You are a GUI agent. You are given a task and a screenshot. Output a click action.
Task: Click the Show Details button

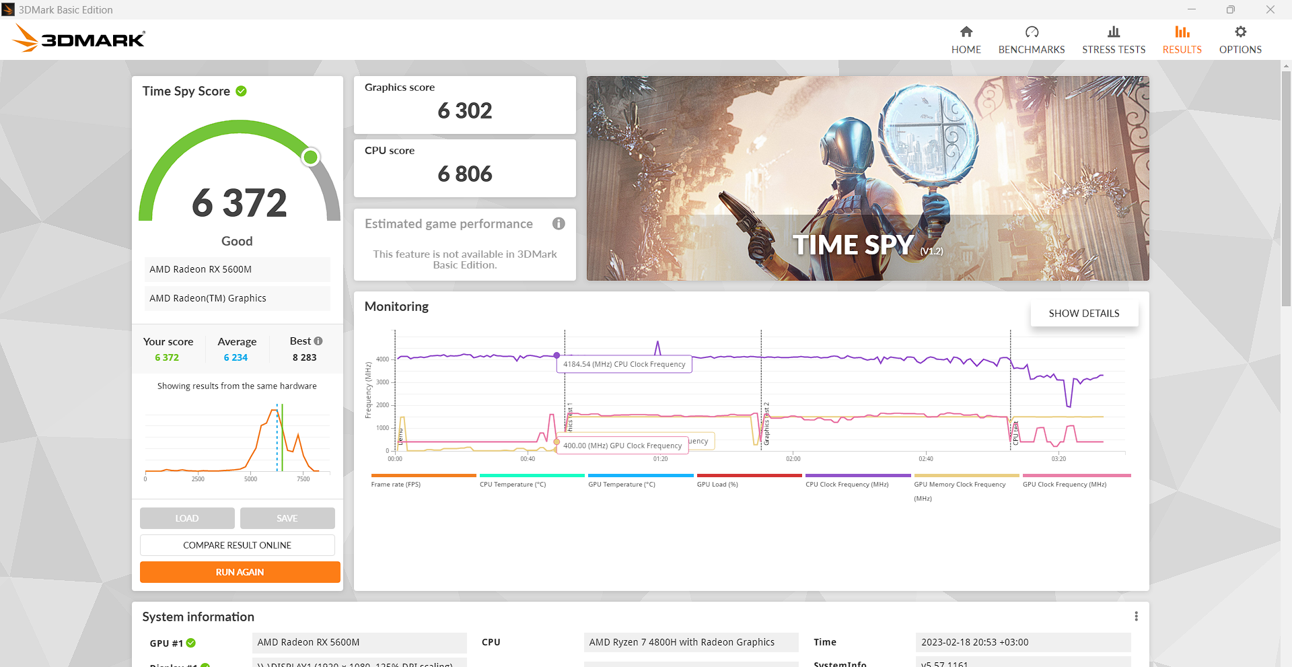pyautogui.click(x=1084, y=314)
